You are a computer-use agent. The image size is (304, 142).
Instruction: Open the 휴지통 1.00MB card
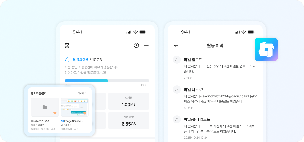click(129, 101)
